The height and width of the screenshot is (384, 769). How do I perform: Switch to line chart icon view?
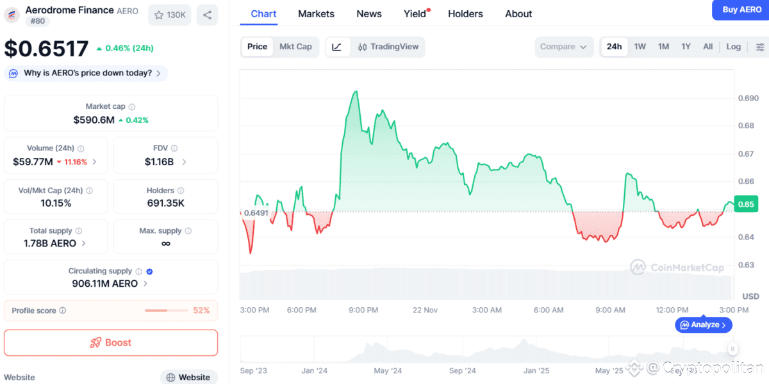338,47
